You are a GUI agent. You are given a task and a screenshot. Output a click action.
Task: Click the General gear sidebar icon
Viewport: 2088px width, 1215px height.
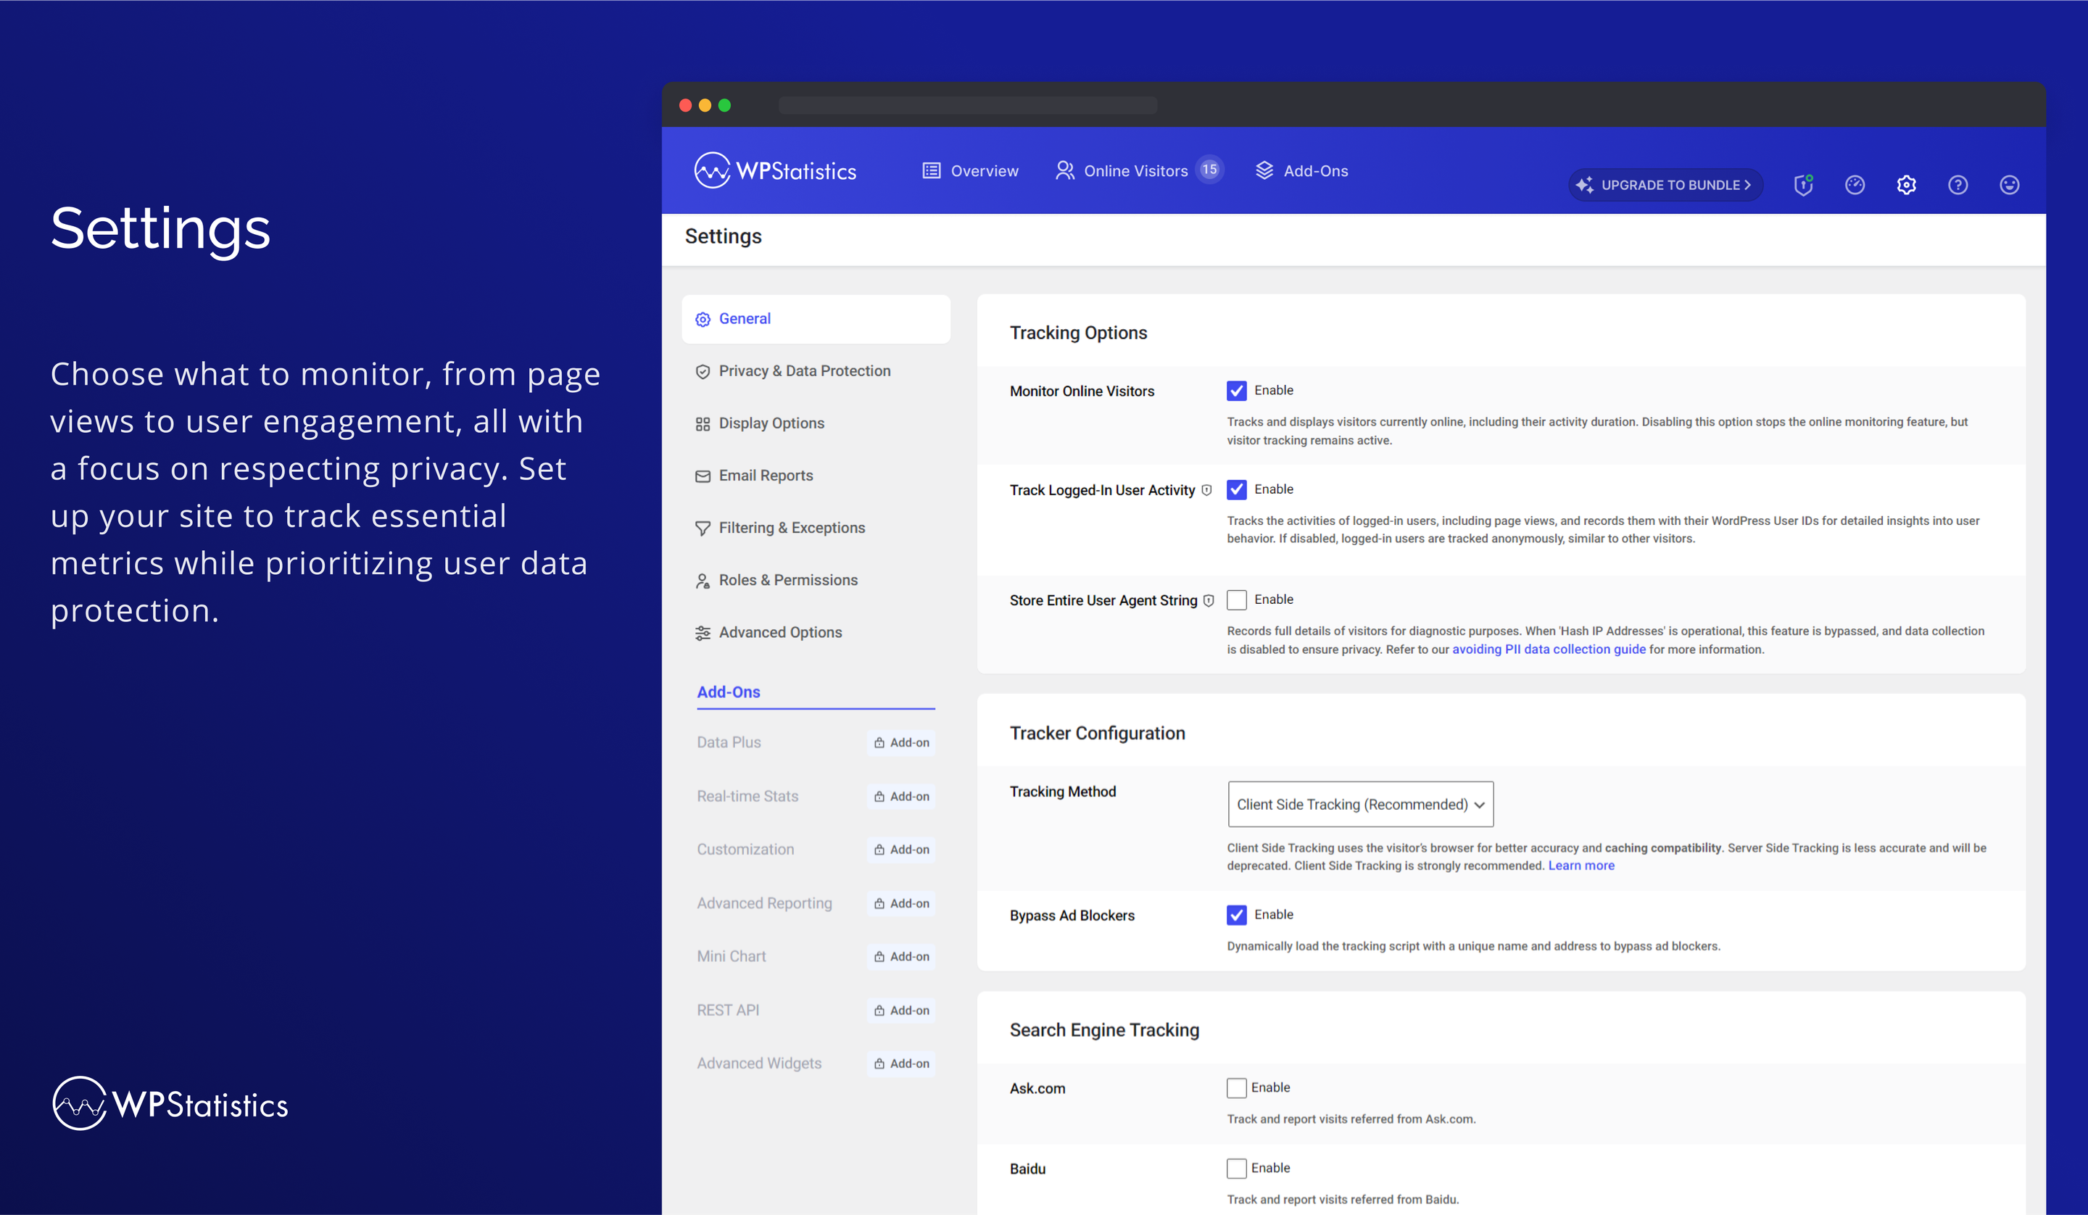point(703,319)
